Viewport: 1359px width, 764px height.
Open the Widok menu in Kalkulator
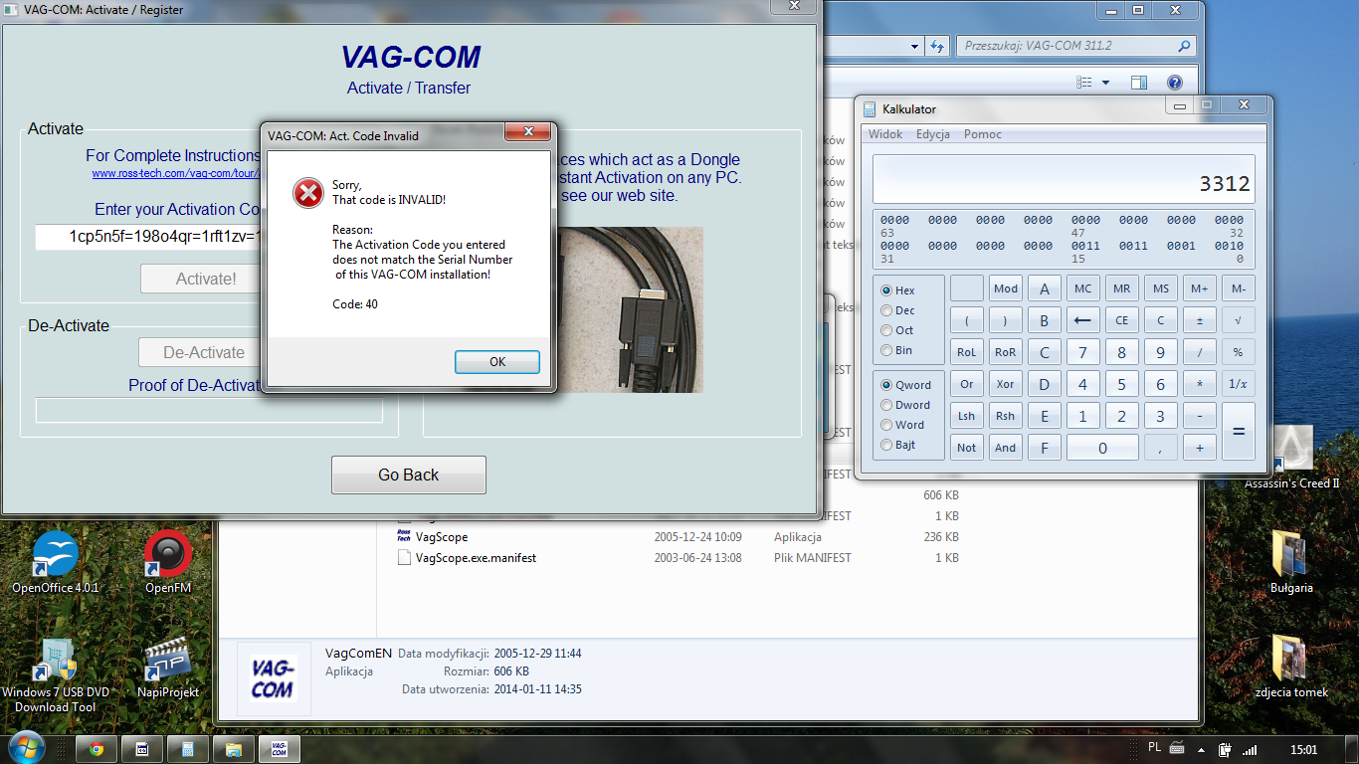[885, 134]
